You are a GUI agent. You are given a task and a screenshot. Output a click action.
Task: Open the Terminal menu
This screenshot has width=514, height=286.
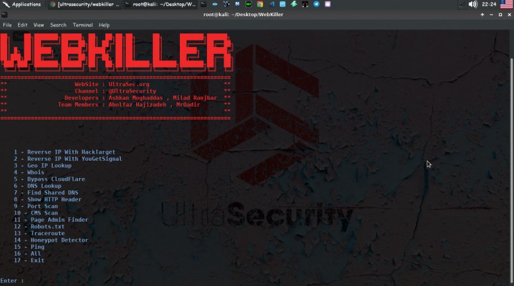[83, 25]
